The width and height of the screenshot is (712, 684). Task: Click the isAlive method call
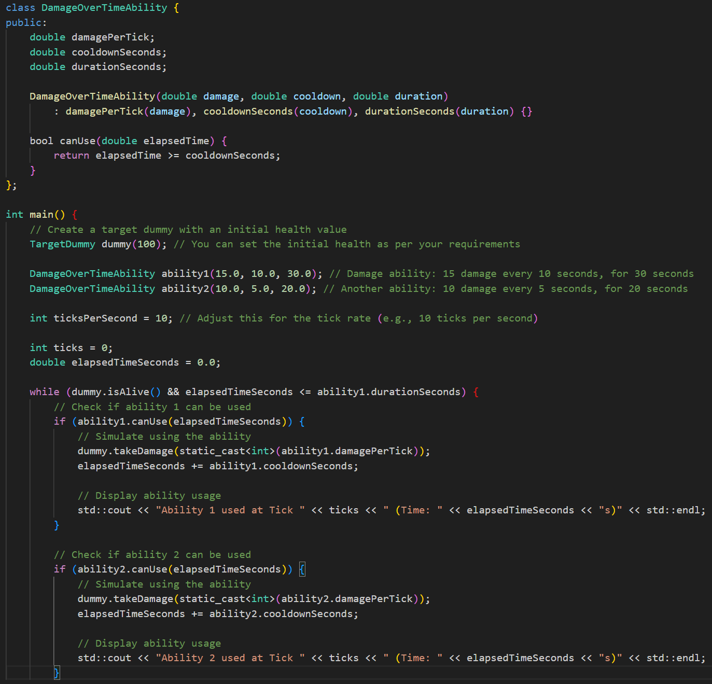(x=128, y=392)
